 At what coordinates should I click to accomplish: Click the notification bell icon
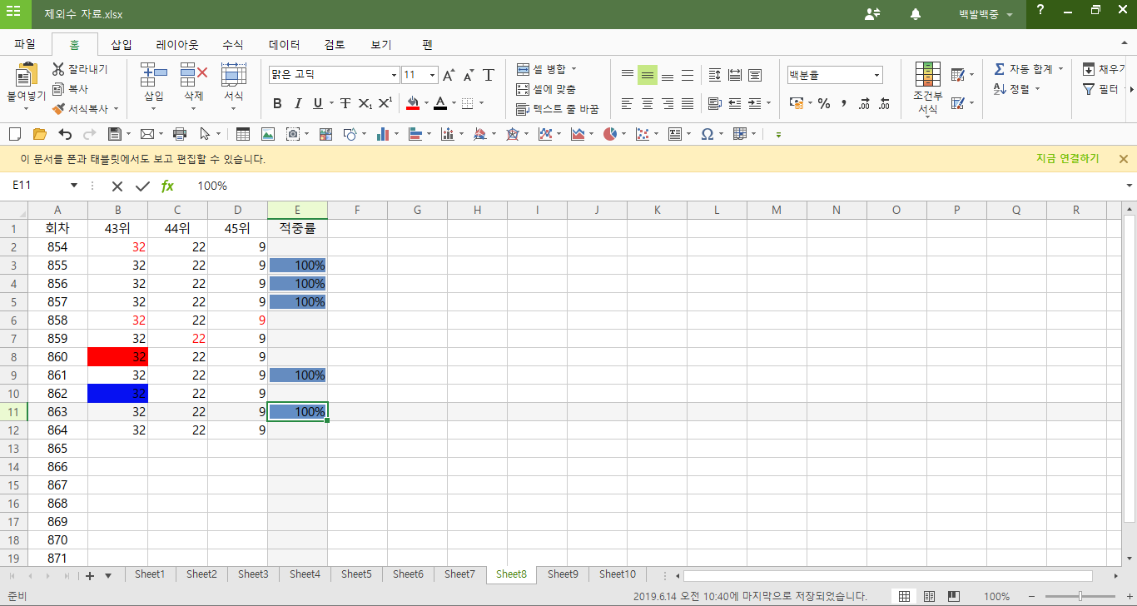tap(916, 14)
